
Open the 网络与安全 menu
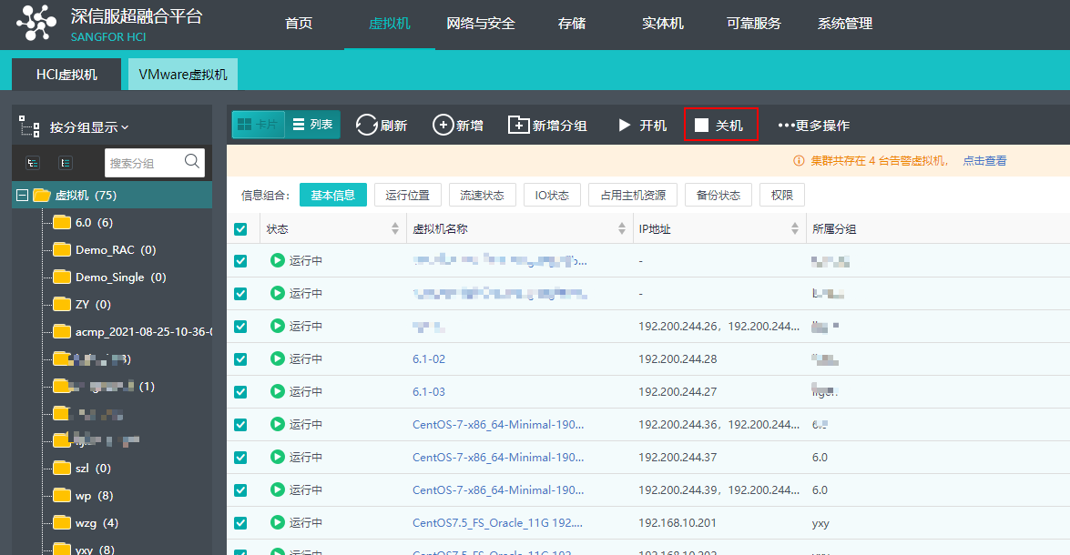click(x=480, y=24)
